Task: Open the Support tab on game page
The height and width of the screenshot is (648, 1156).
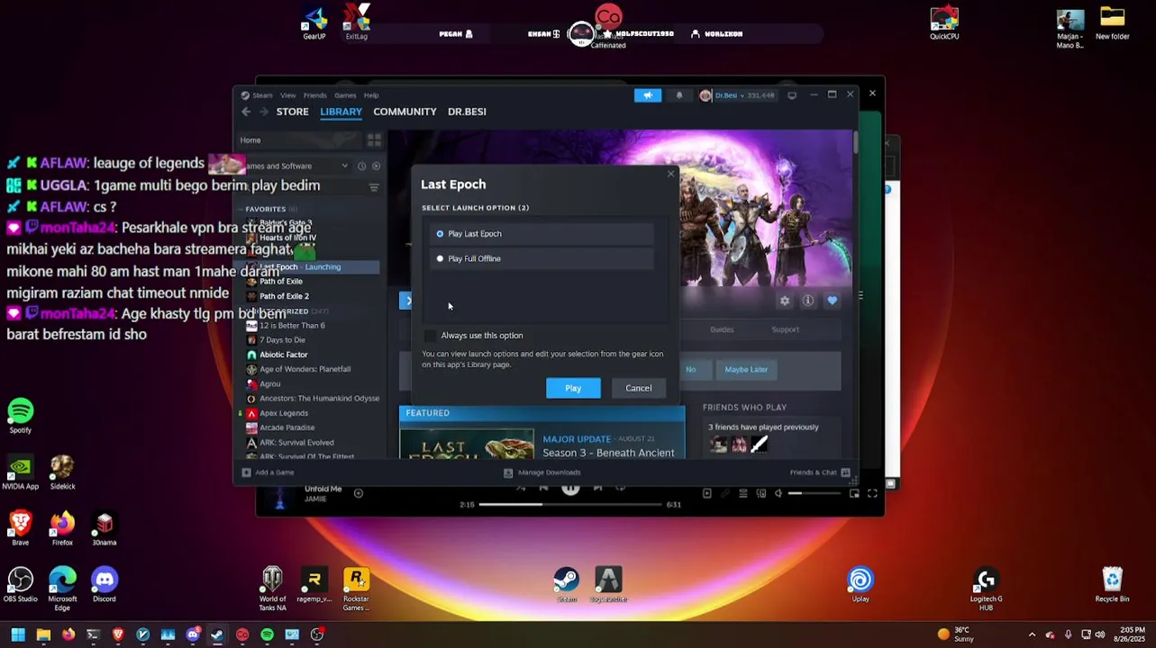Action: [x=785, y=329]
